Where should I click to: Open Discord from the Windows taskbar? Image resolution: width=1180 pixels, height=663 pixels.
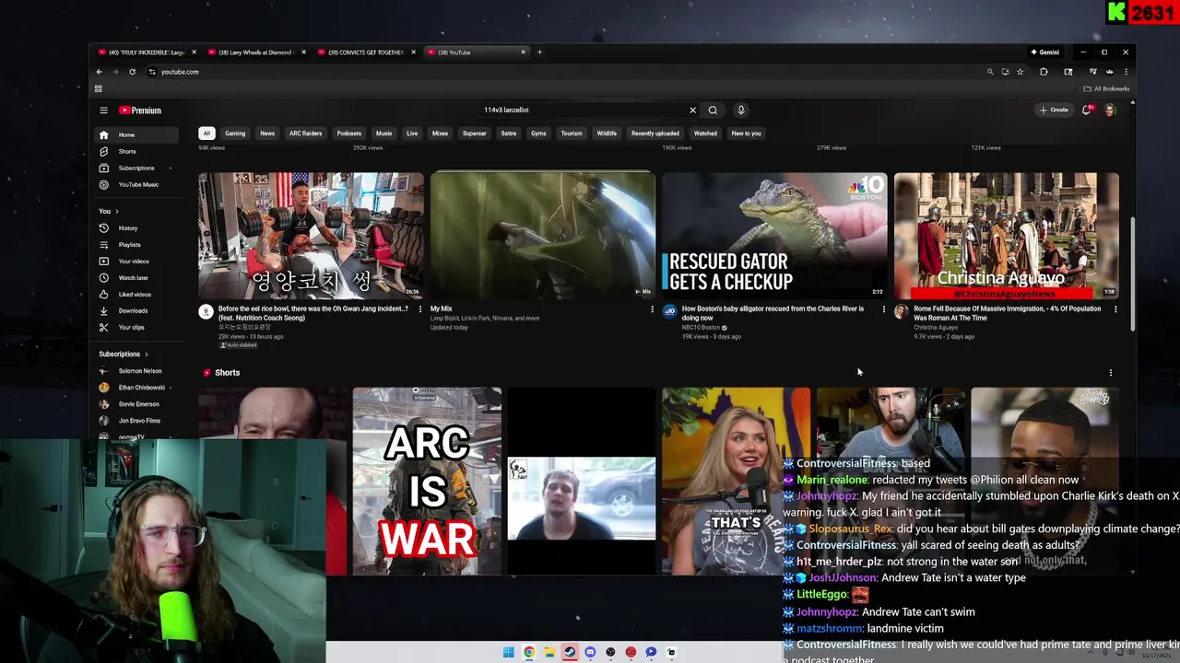(590, 652)
